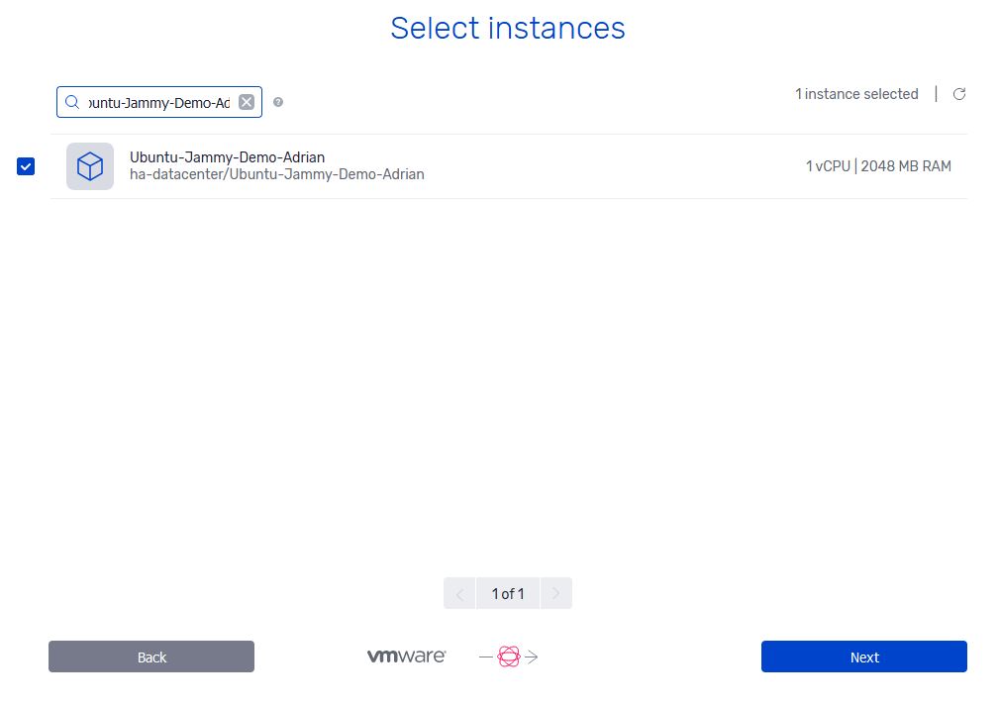Clear the search field with the X
Screen dimensions: 999x707
click(x=247, y=102)
